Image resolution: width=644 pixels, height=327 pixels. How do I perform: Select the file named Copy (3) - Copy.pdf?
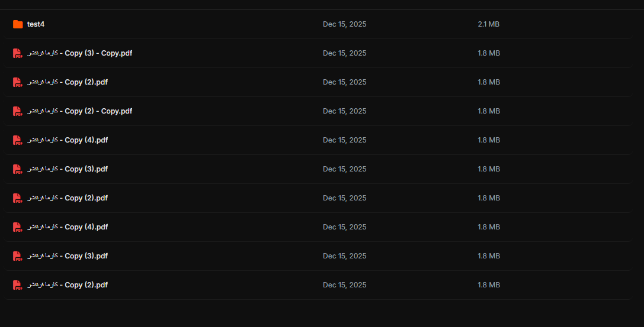(79, 53)
